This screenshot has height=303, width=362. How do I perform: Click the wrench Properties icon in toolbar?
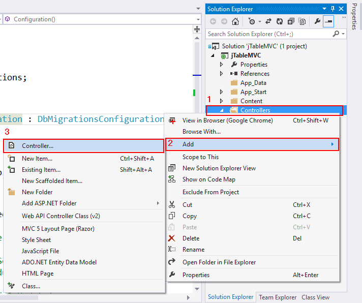pos(317,21)
